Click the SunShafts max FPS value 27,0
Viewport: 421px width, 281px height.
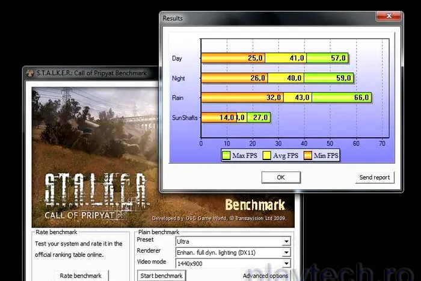point(260,117)
